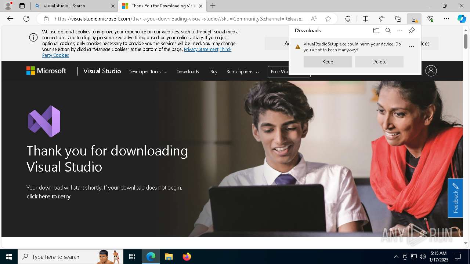Open more actions for VisualStudioSetup.exe
This screenshot has height=264, width=470.
point(411,47)
